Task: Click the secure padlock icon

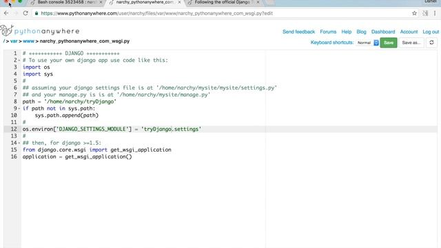Action: pyautogui.click(x=37, y=13)
